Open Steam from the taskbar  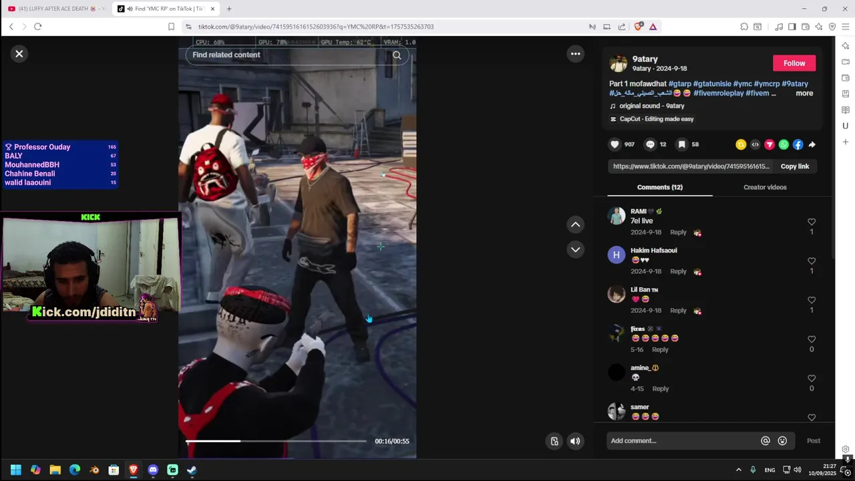click(192, 470)
